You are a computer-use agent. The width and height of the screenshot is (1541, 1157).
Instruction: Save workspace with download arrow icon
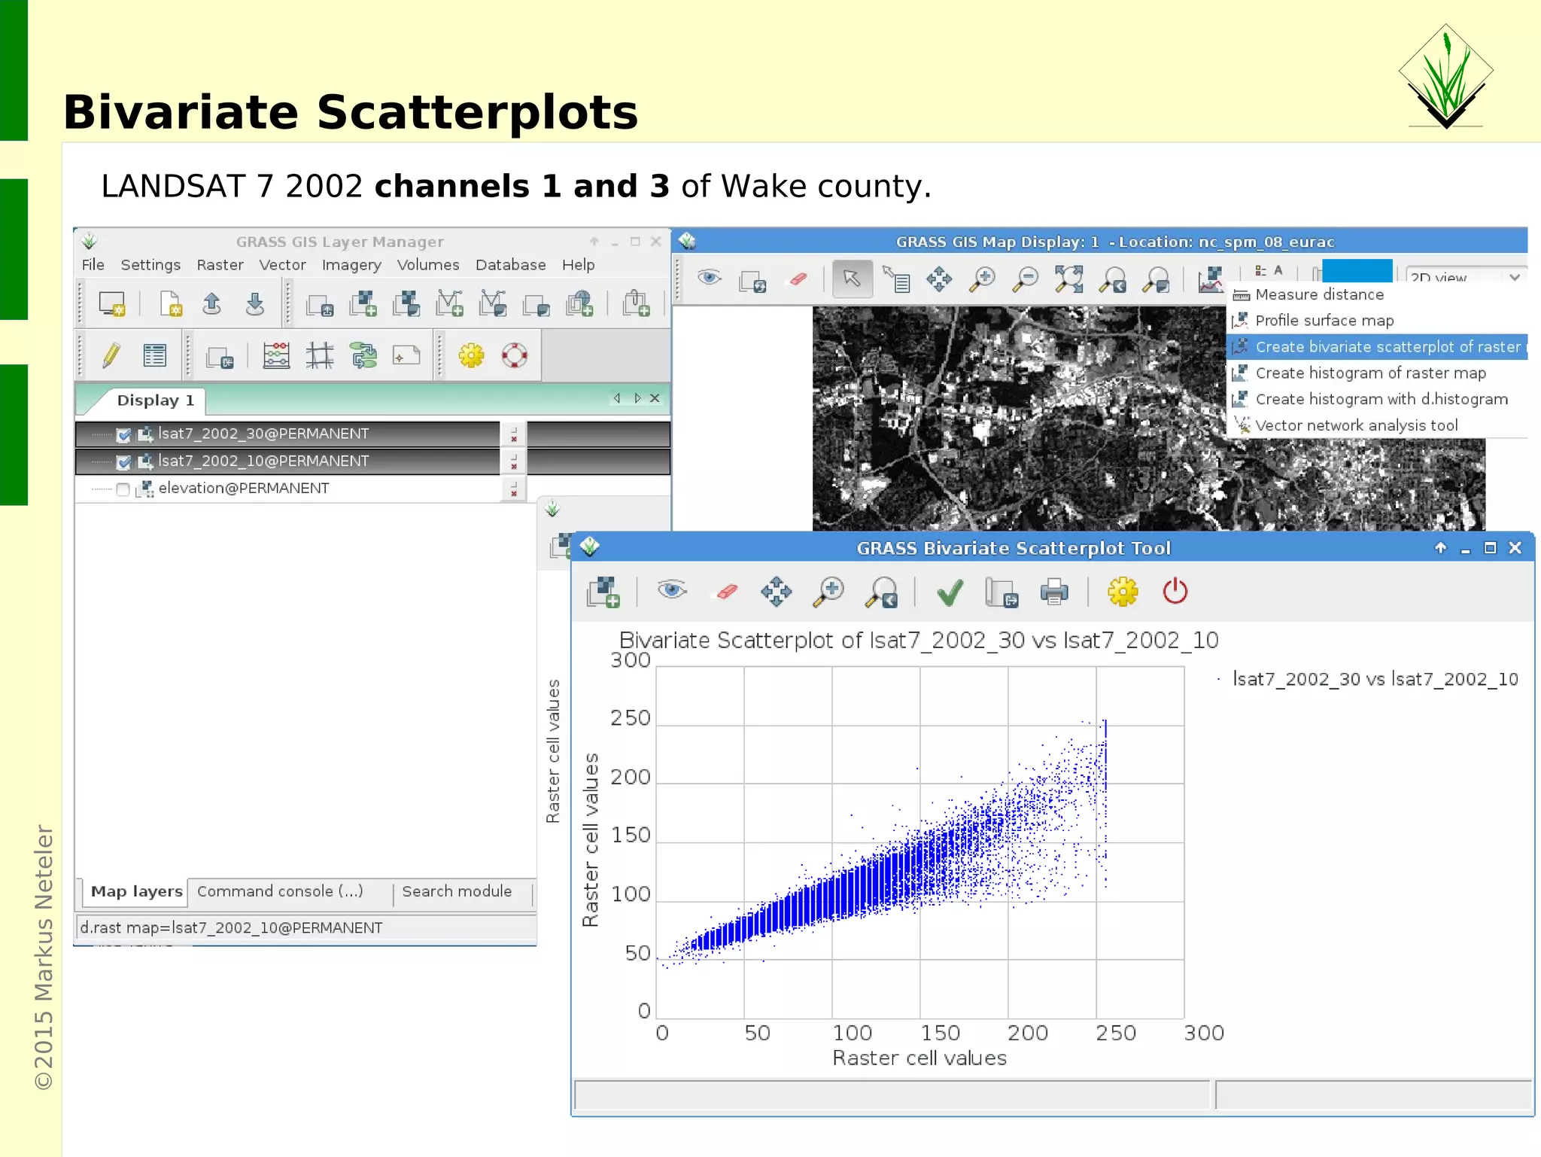click(255, 304)
